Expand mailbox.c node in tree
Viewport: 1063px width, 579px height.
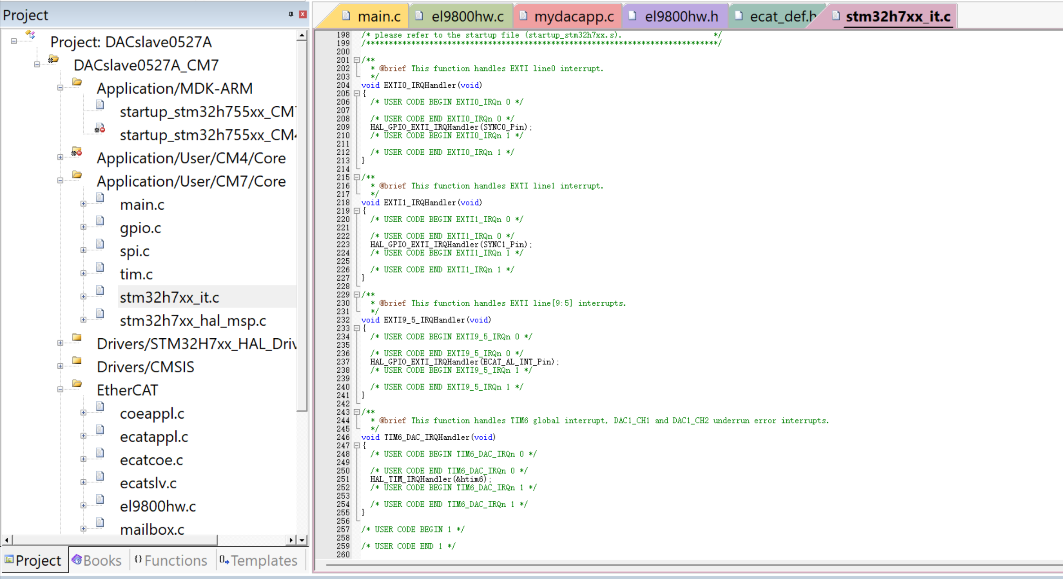click(83, 529)
